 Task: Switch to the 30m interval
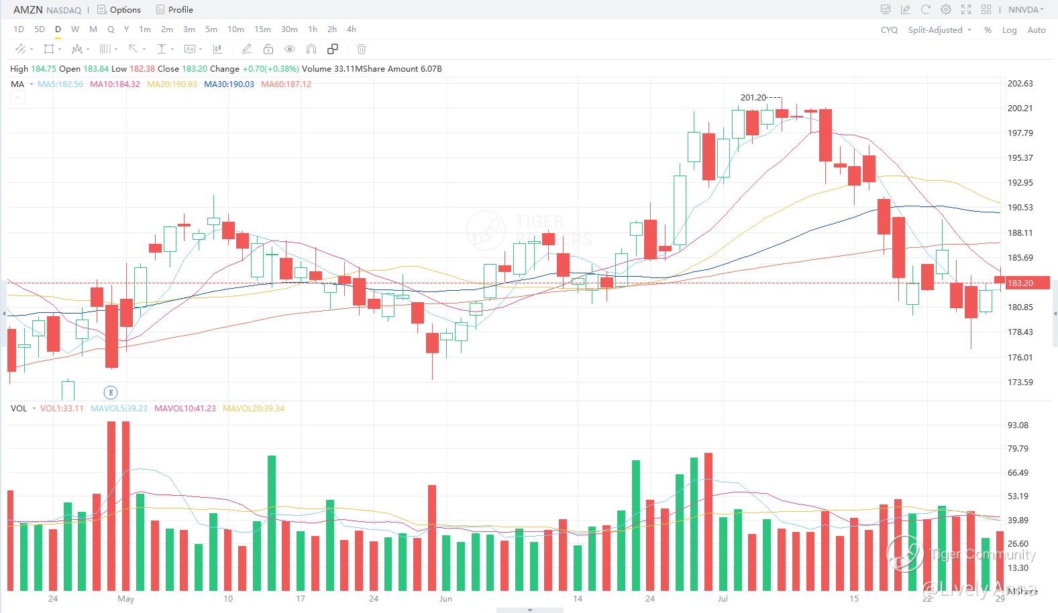click(289, 29)
